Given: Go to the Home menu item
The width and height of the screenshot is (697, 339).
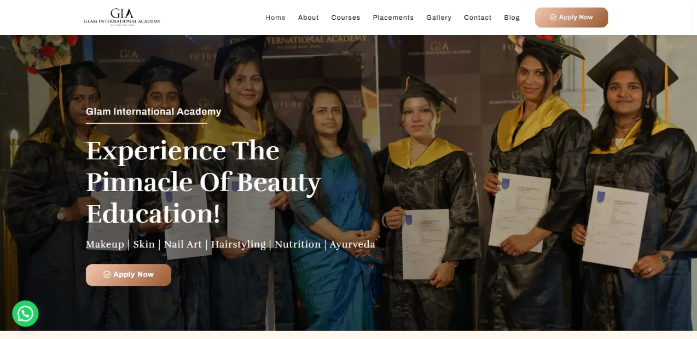Looking at the screenshot, I should tap(276, 18).
